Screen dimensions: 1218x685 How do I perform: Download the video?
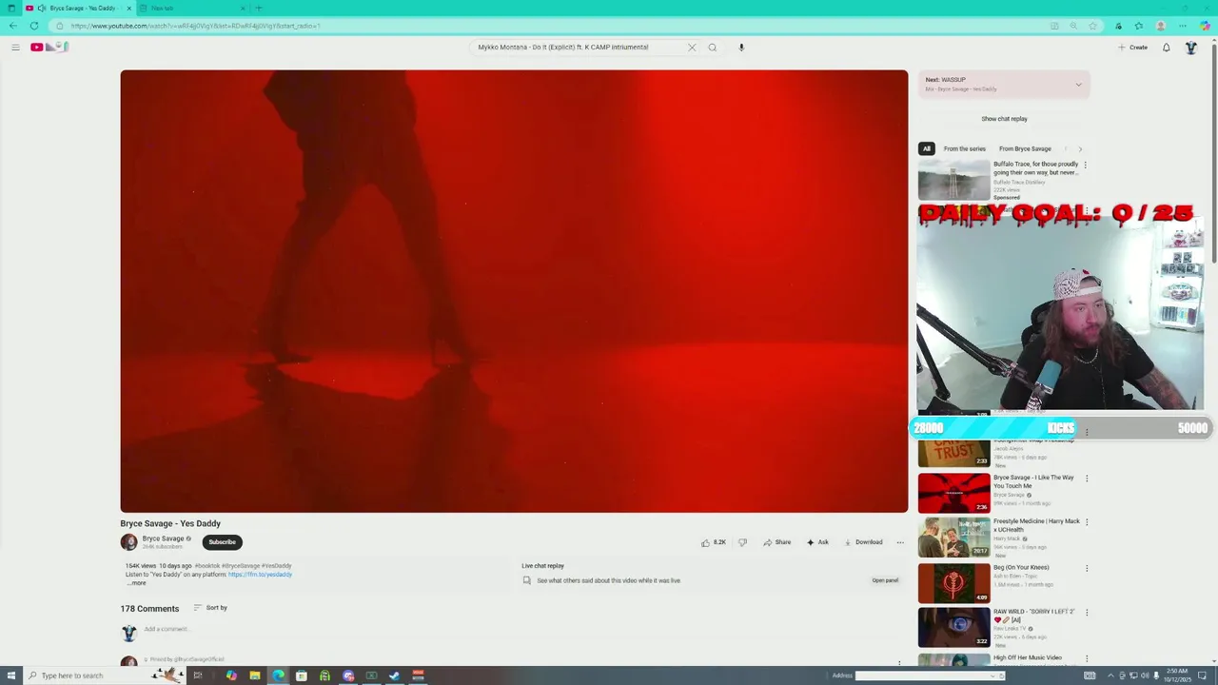click(x=863, y=542)
